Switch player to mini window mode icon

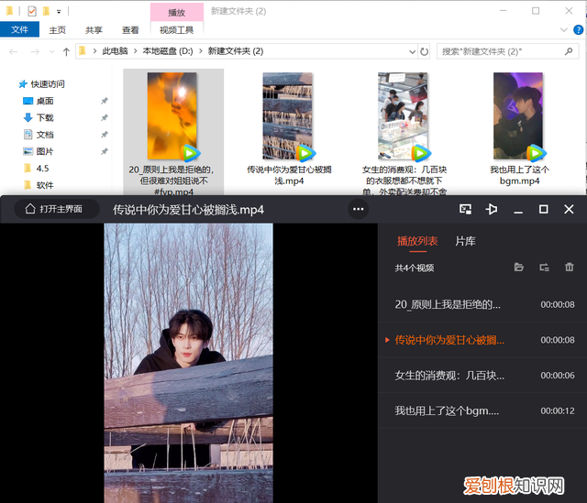point(465,209)
